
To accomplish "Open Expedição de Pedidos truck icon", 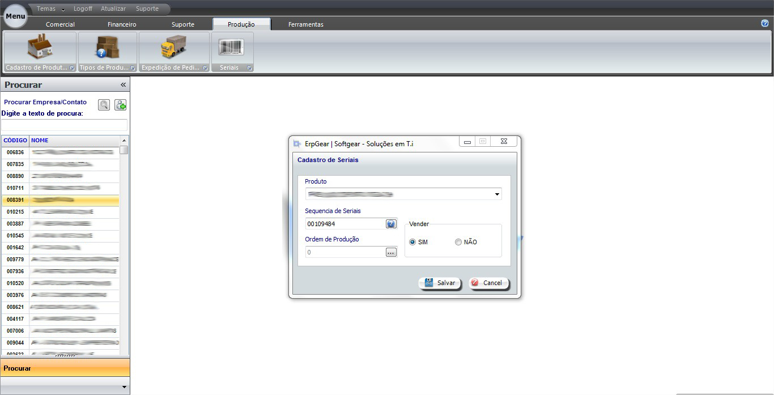I will (x=173, y=48).
